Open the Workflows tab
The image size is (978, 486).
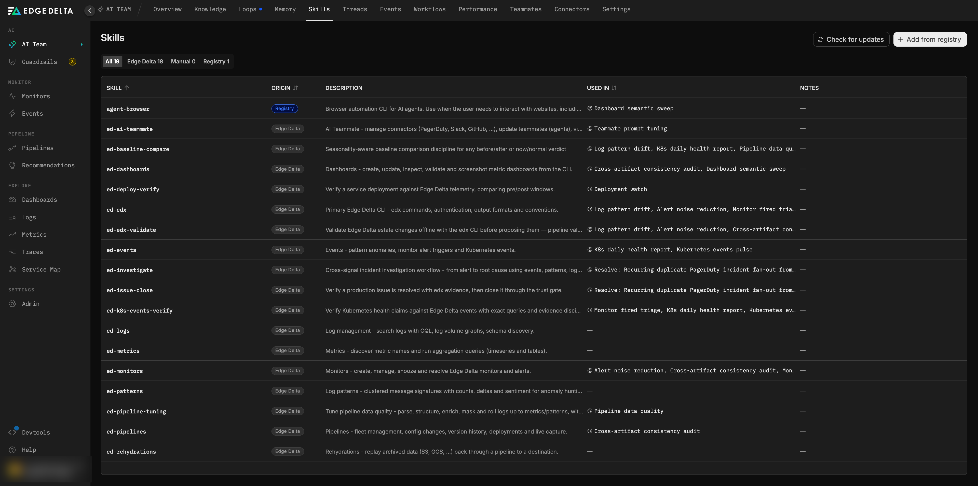click(x=429, y=9)
